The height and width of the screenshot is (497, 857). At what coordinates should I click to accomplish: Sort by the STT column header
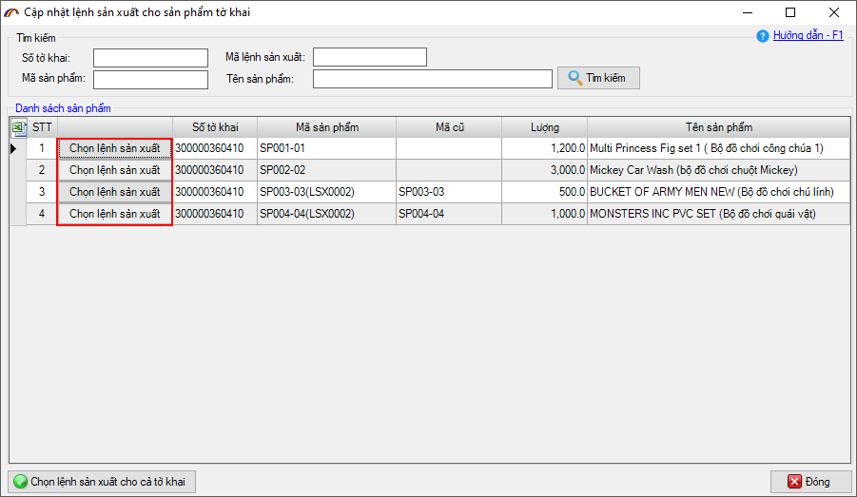(42, 127)
